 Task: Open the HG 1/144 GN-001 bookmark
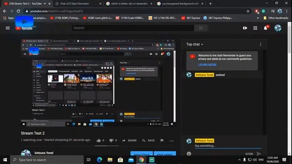[162, 18]
